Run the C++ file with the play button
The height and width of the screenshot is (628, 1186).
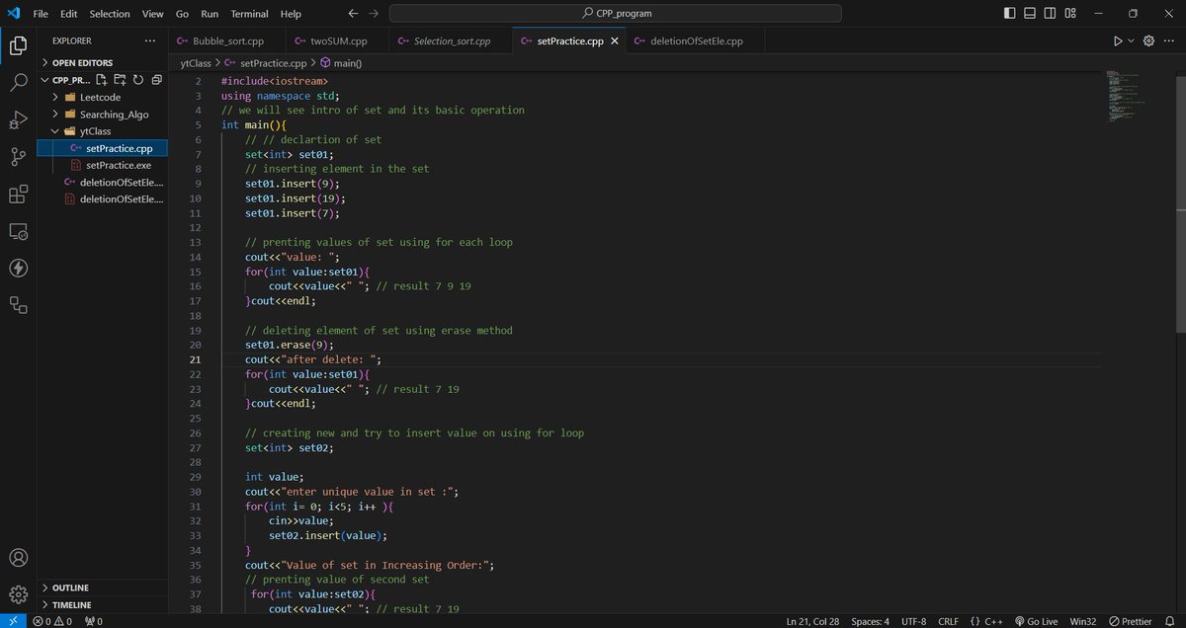click(1118, 41)
